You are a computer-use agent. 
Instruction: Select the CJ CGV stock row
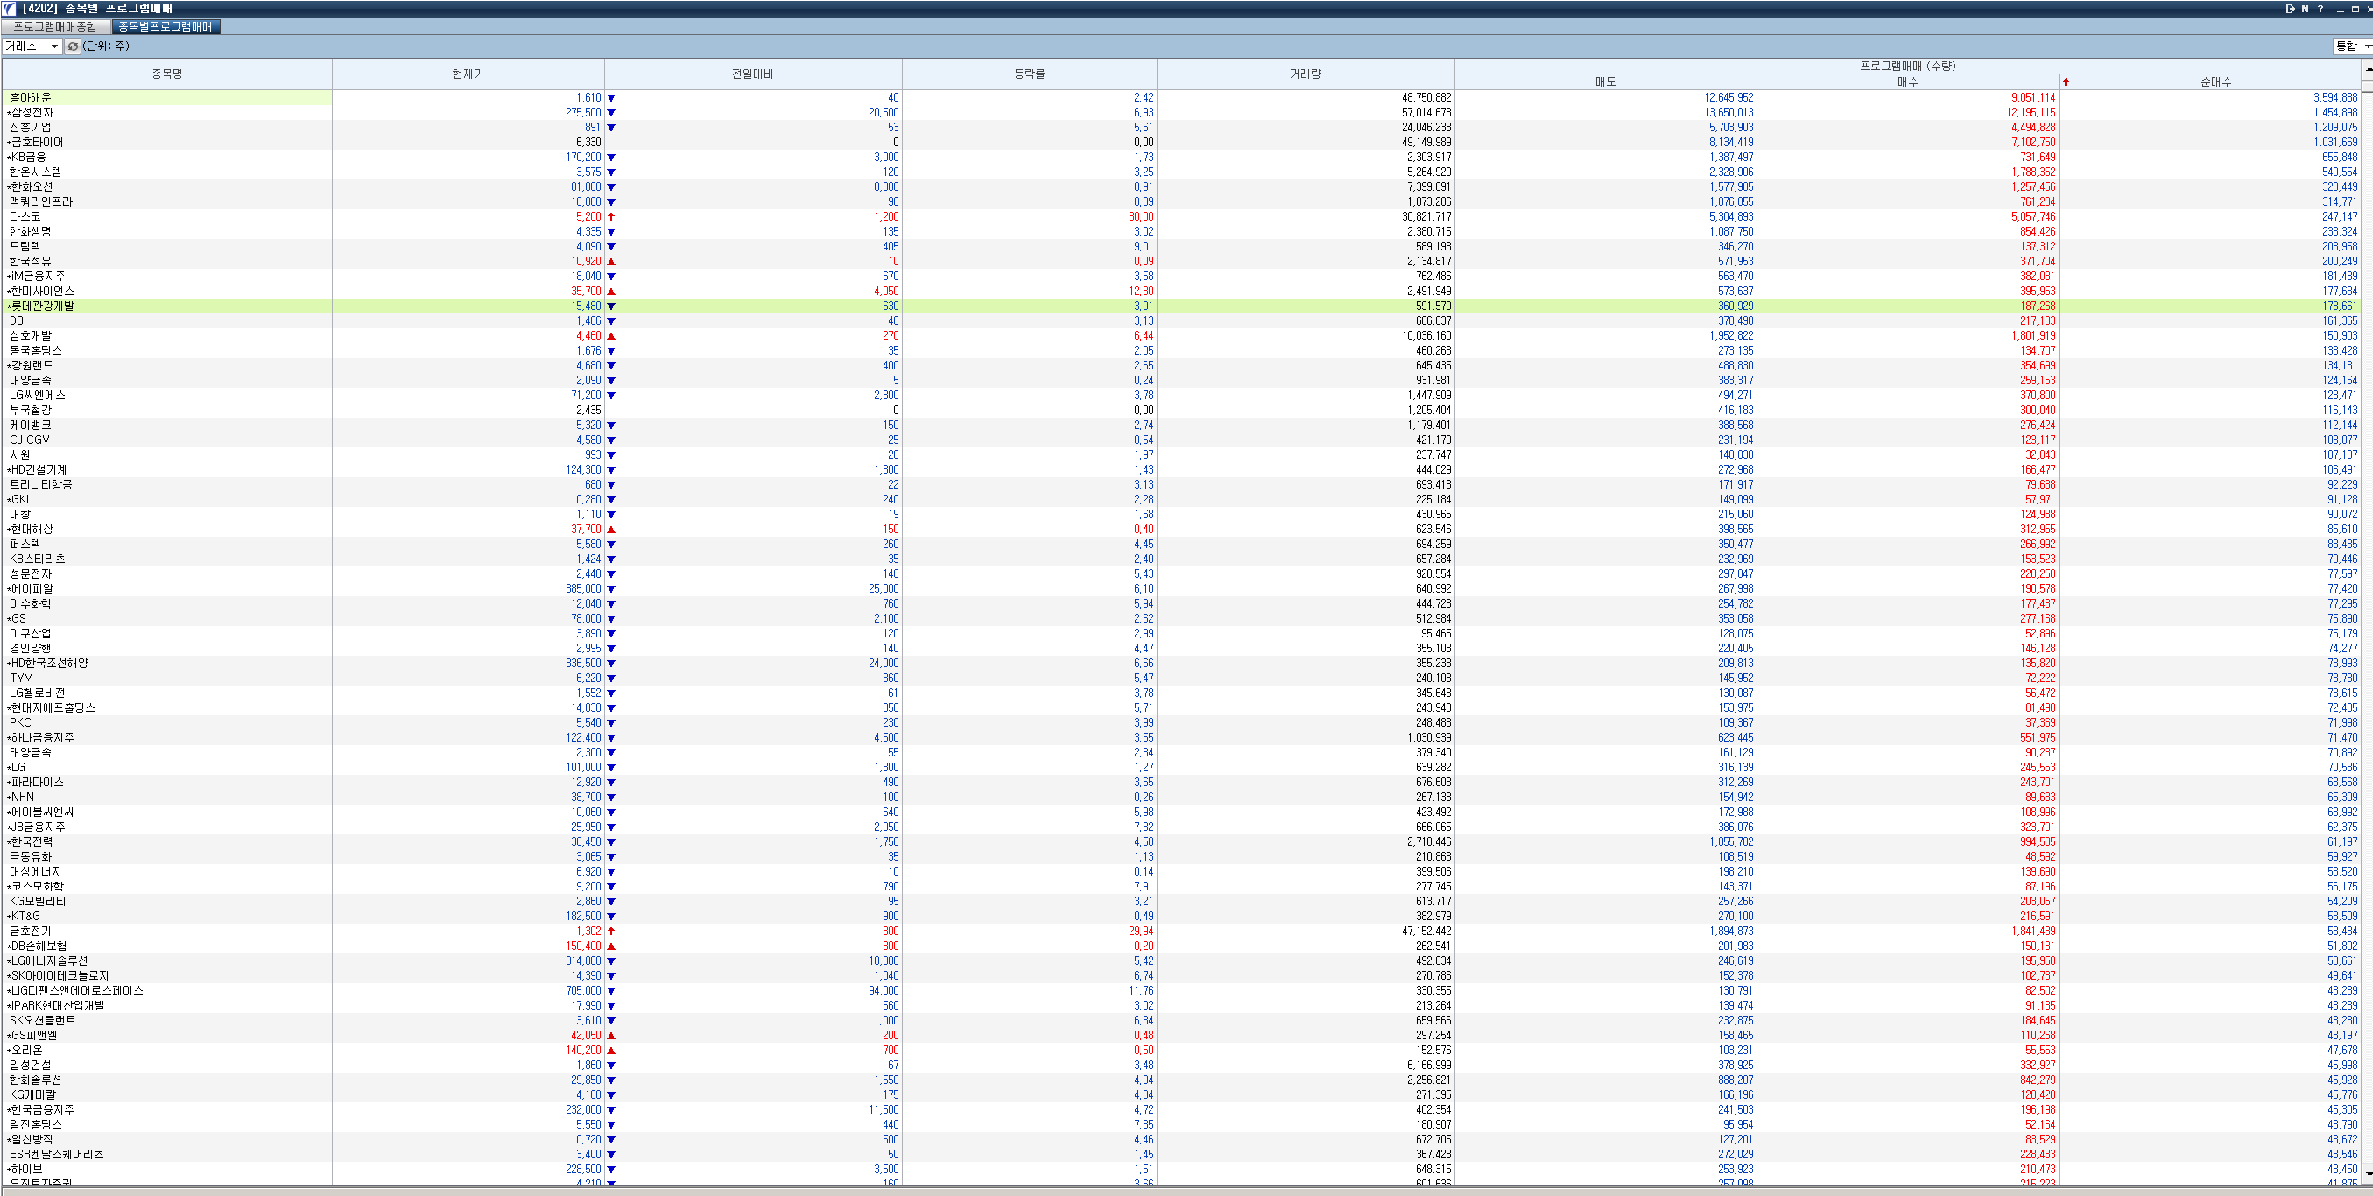pos(1181,440)
